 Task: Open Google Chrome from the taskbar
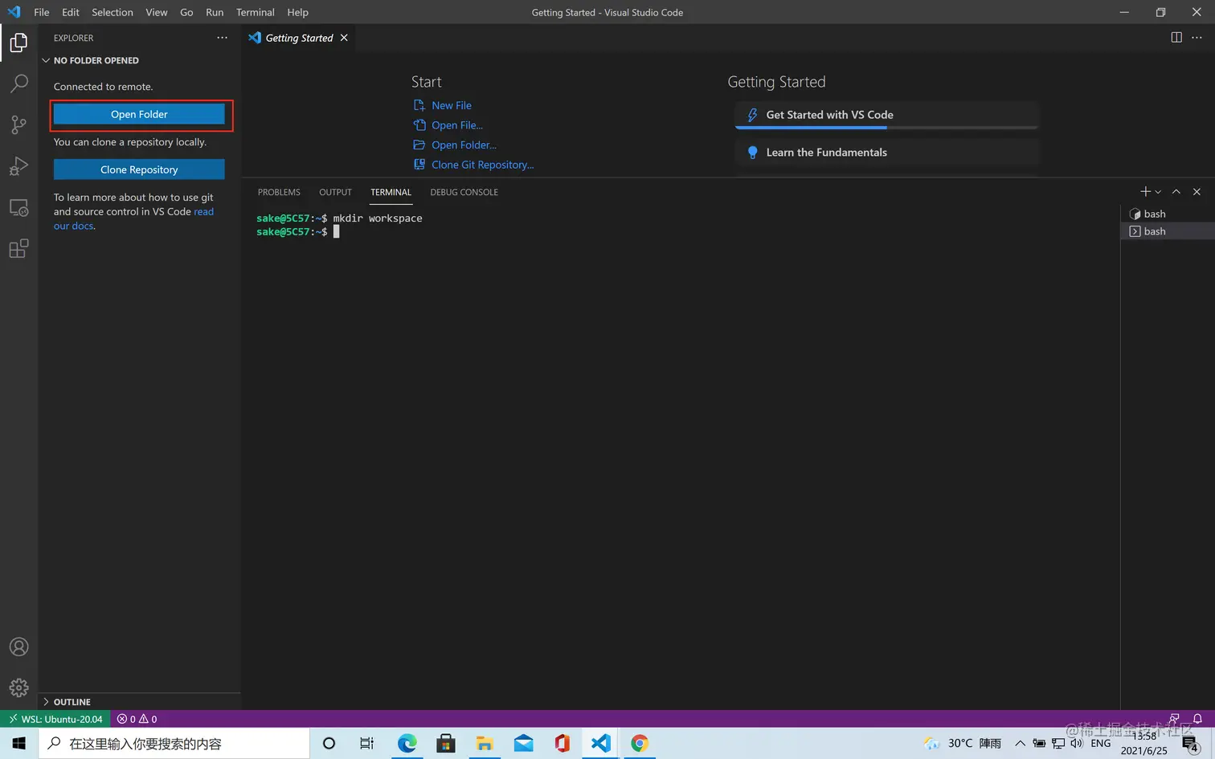640,744
